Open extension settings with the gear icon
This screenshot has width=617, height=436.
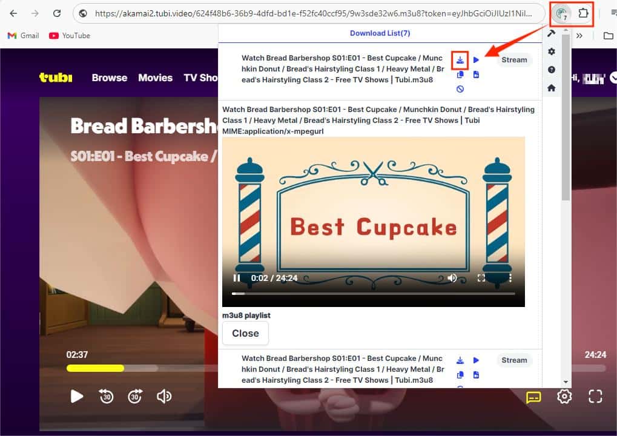coord(551,51)
